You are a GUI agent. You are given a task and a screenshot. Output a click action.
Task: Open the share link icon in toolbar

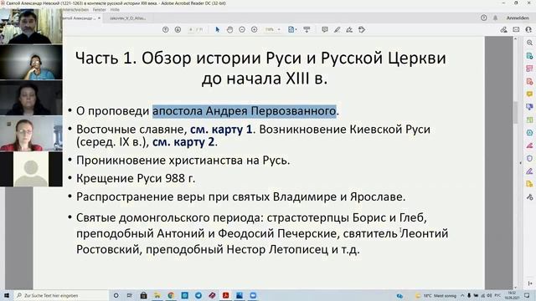pos(503,30)
